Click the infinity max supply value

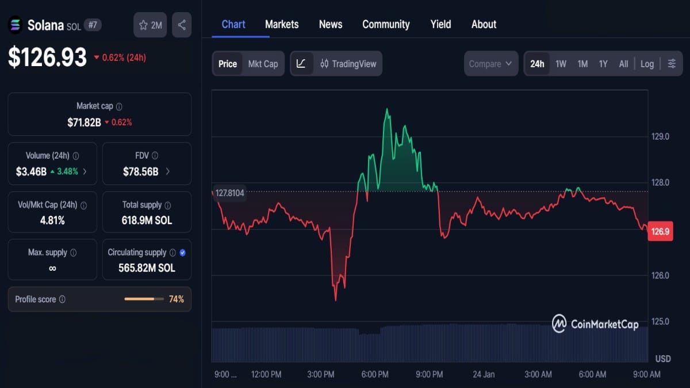click(x=52, y=268)
